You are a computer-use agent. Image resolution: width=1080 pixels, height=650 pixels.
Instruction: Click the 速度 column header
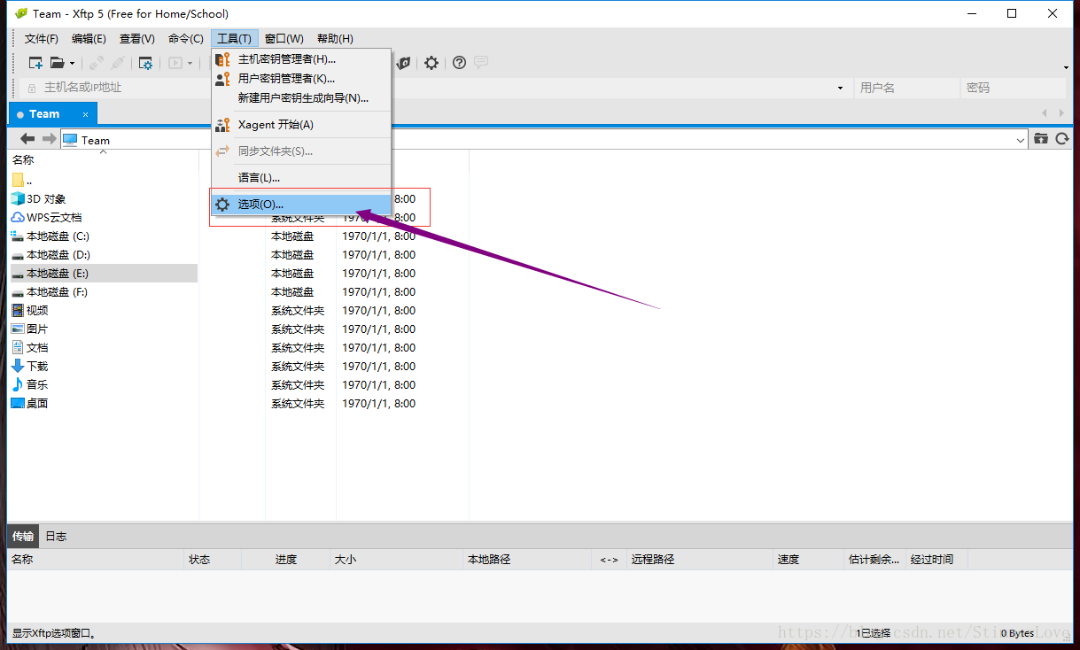(x=809, y=560)
